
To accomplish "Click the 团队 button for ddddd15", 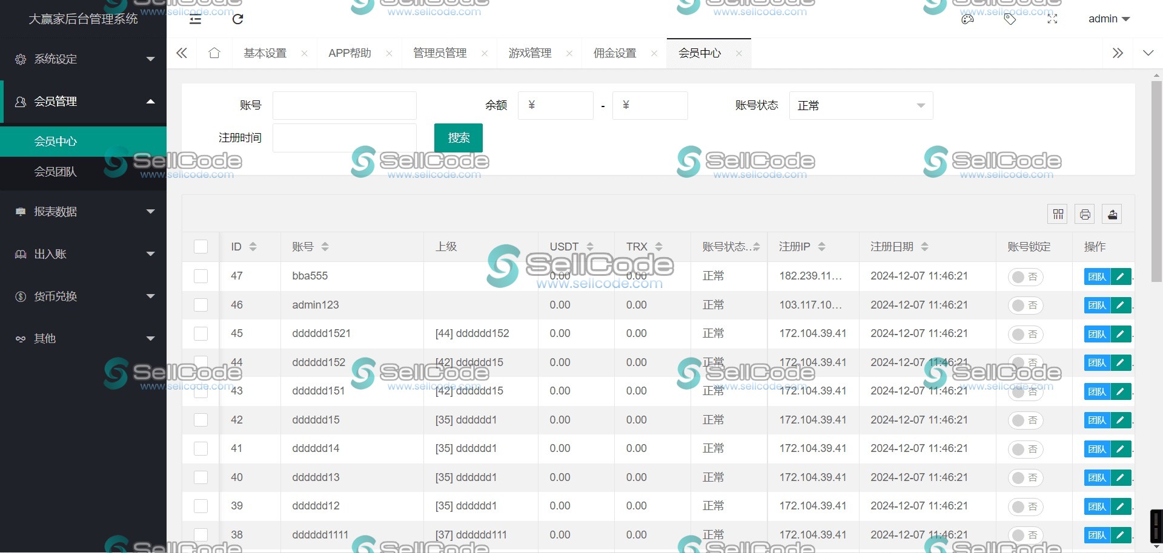I will 1096,420.
